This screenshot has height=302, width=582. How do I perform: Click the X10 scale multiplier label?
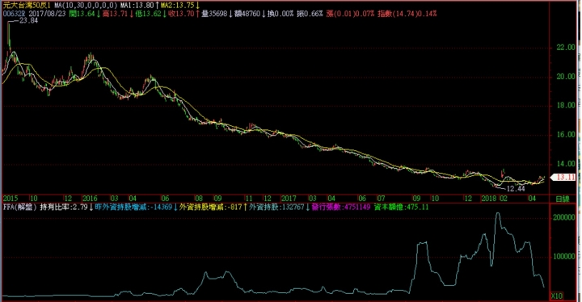(557, 296)
